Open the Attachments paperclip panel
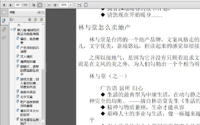Image resolution: width=200 pixels, height=125 pixels. tap(4, 29)
